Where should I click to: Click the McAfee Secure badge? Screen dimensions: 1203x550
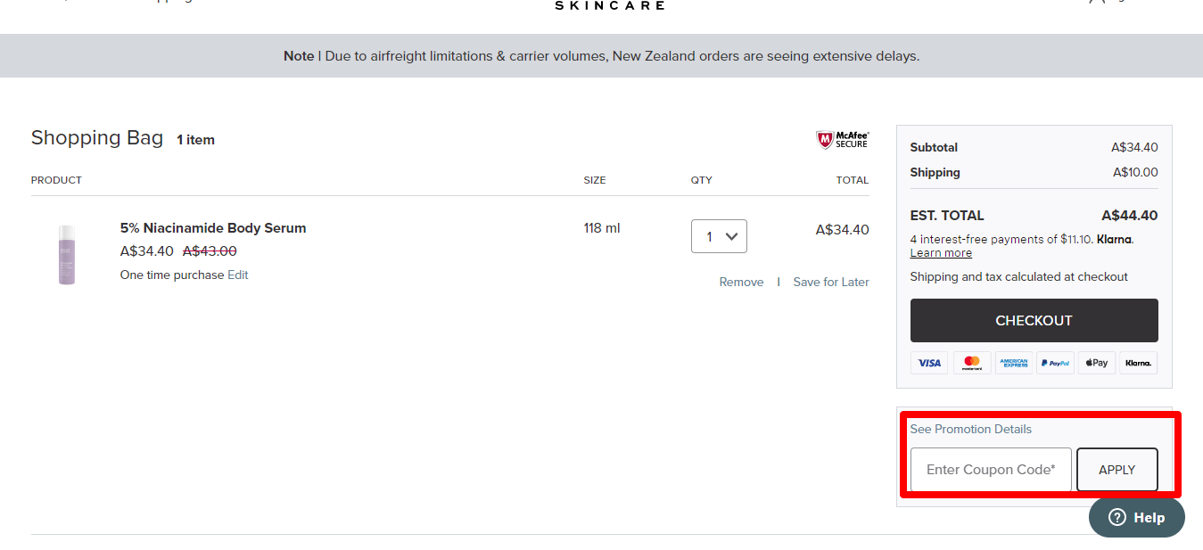coord(842,139)
